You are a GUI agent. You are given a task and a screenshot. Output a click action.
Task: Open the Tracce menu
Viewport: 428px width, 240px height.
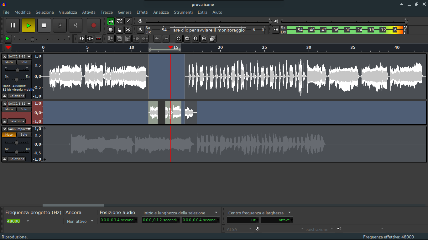click(x=107, y=12)
